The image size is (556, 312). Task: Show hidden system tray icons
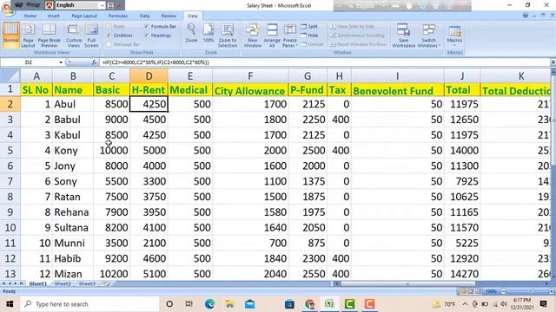point(465,304)
